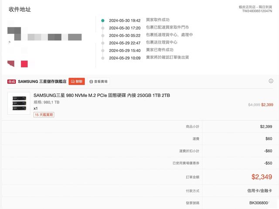Click the 包裹抵達理貨中心、處理中 tracking entry
279x209 pixels.
tap(169, 35)
